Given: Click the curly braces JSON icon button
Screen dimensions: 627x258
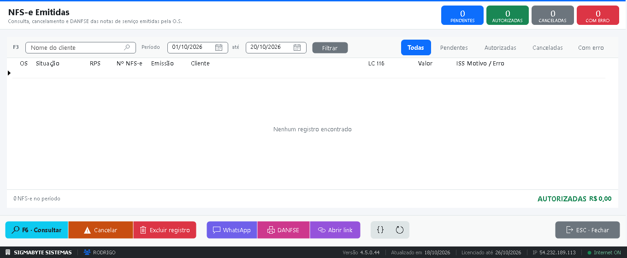Looking at the screenshot, I should [380, 230].
